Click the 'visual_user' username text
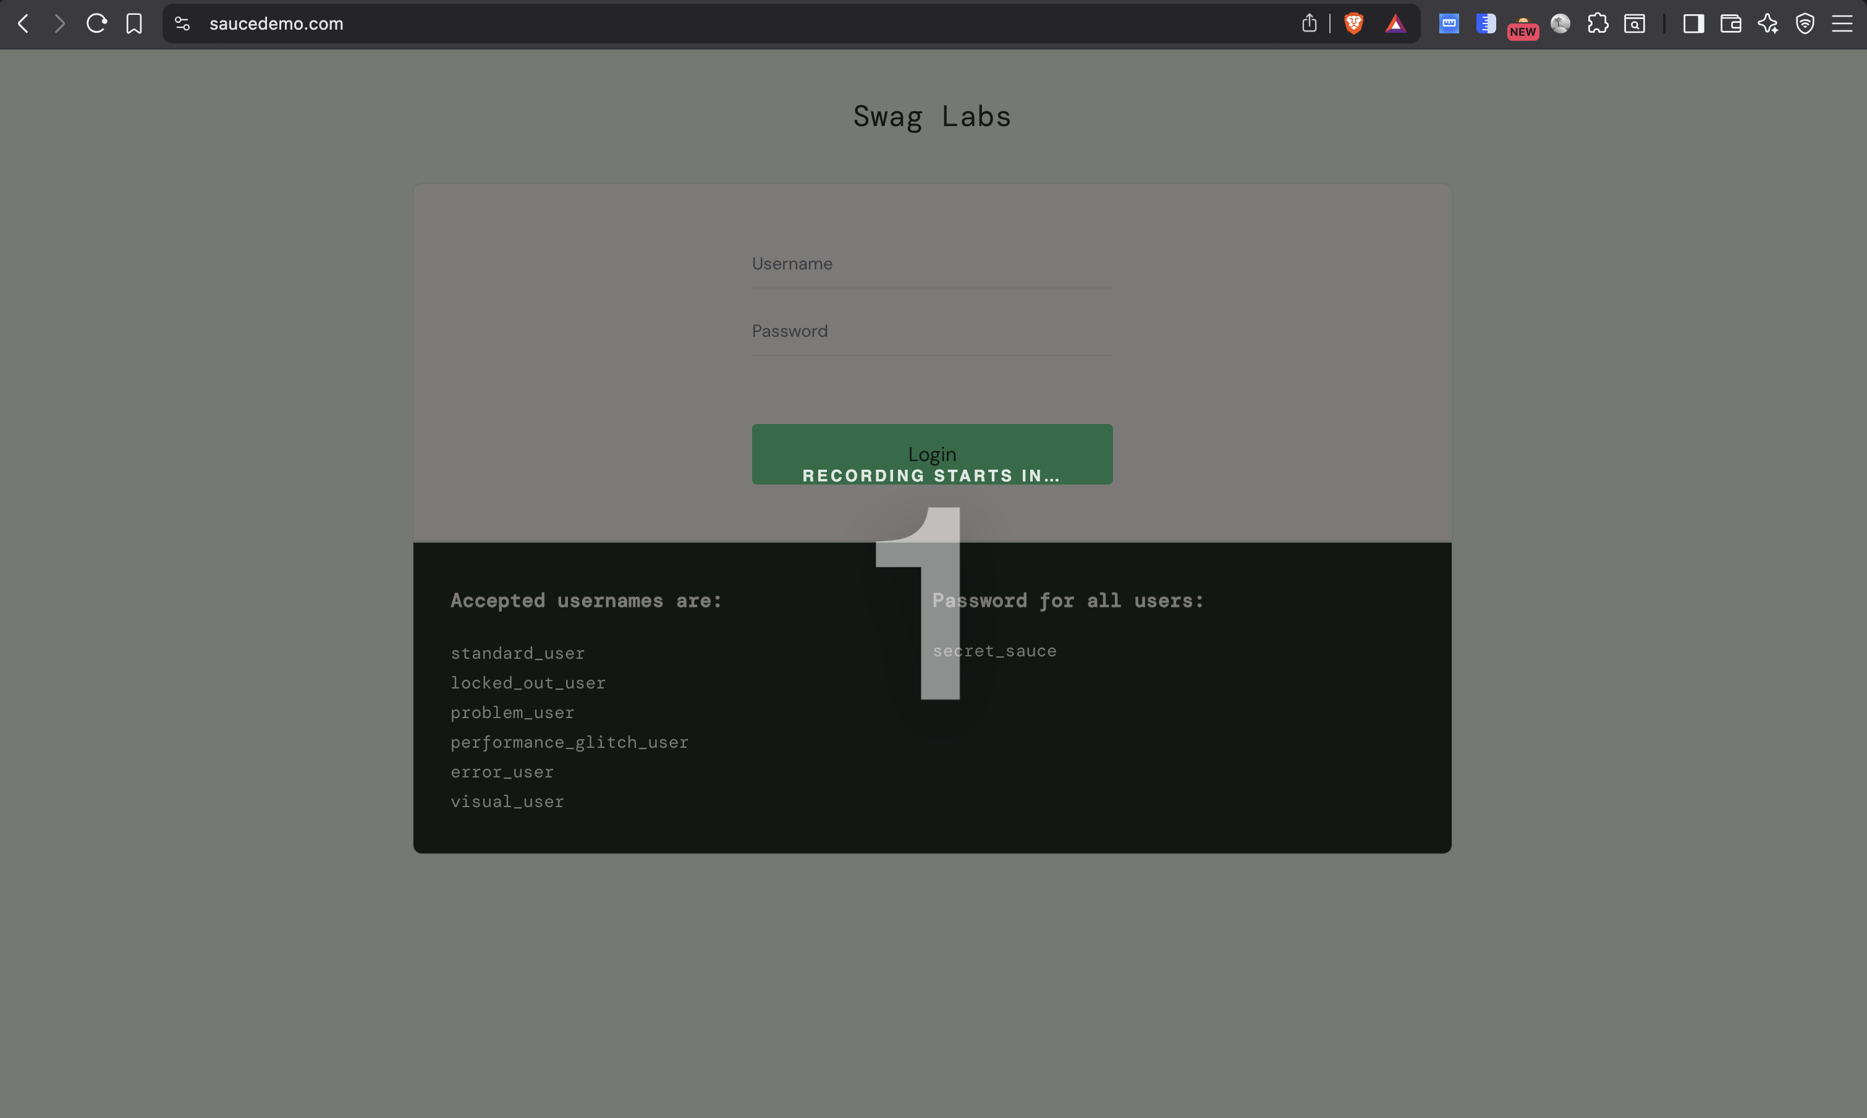The height and width of the screenshot is (1118, 1867). [507, 802]
